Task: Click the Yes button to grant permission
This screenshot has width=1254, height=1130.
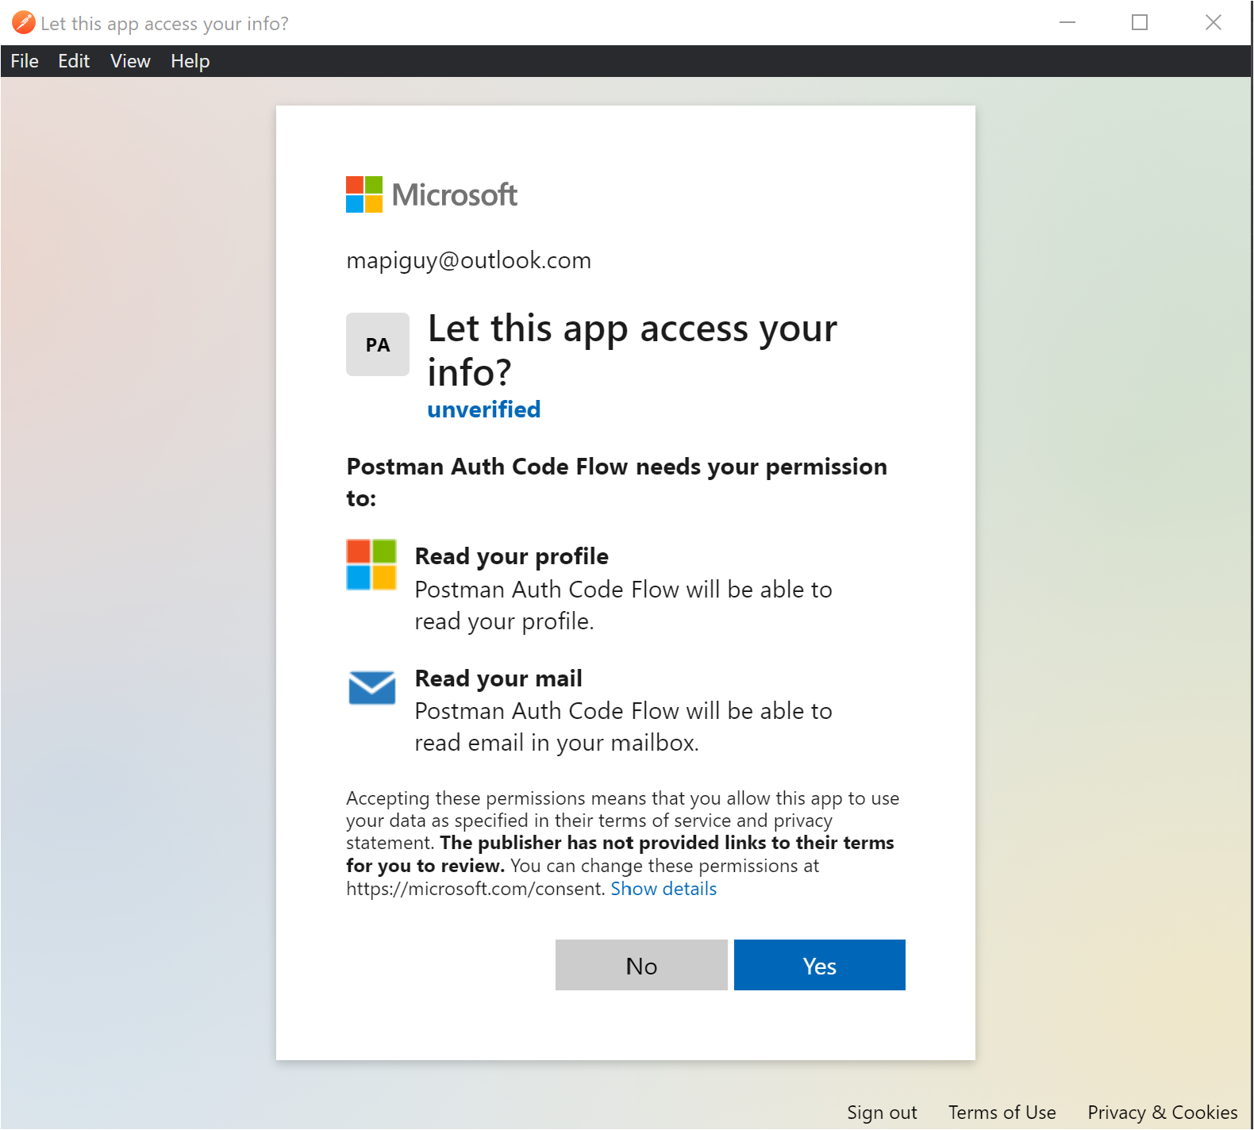Action: click(x=819, y=965)
